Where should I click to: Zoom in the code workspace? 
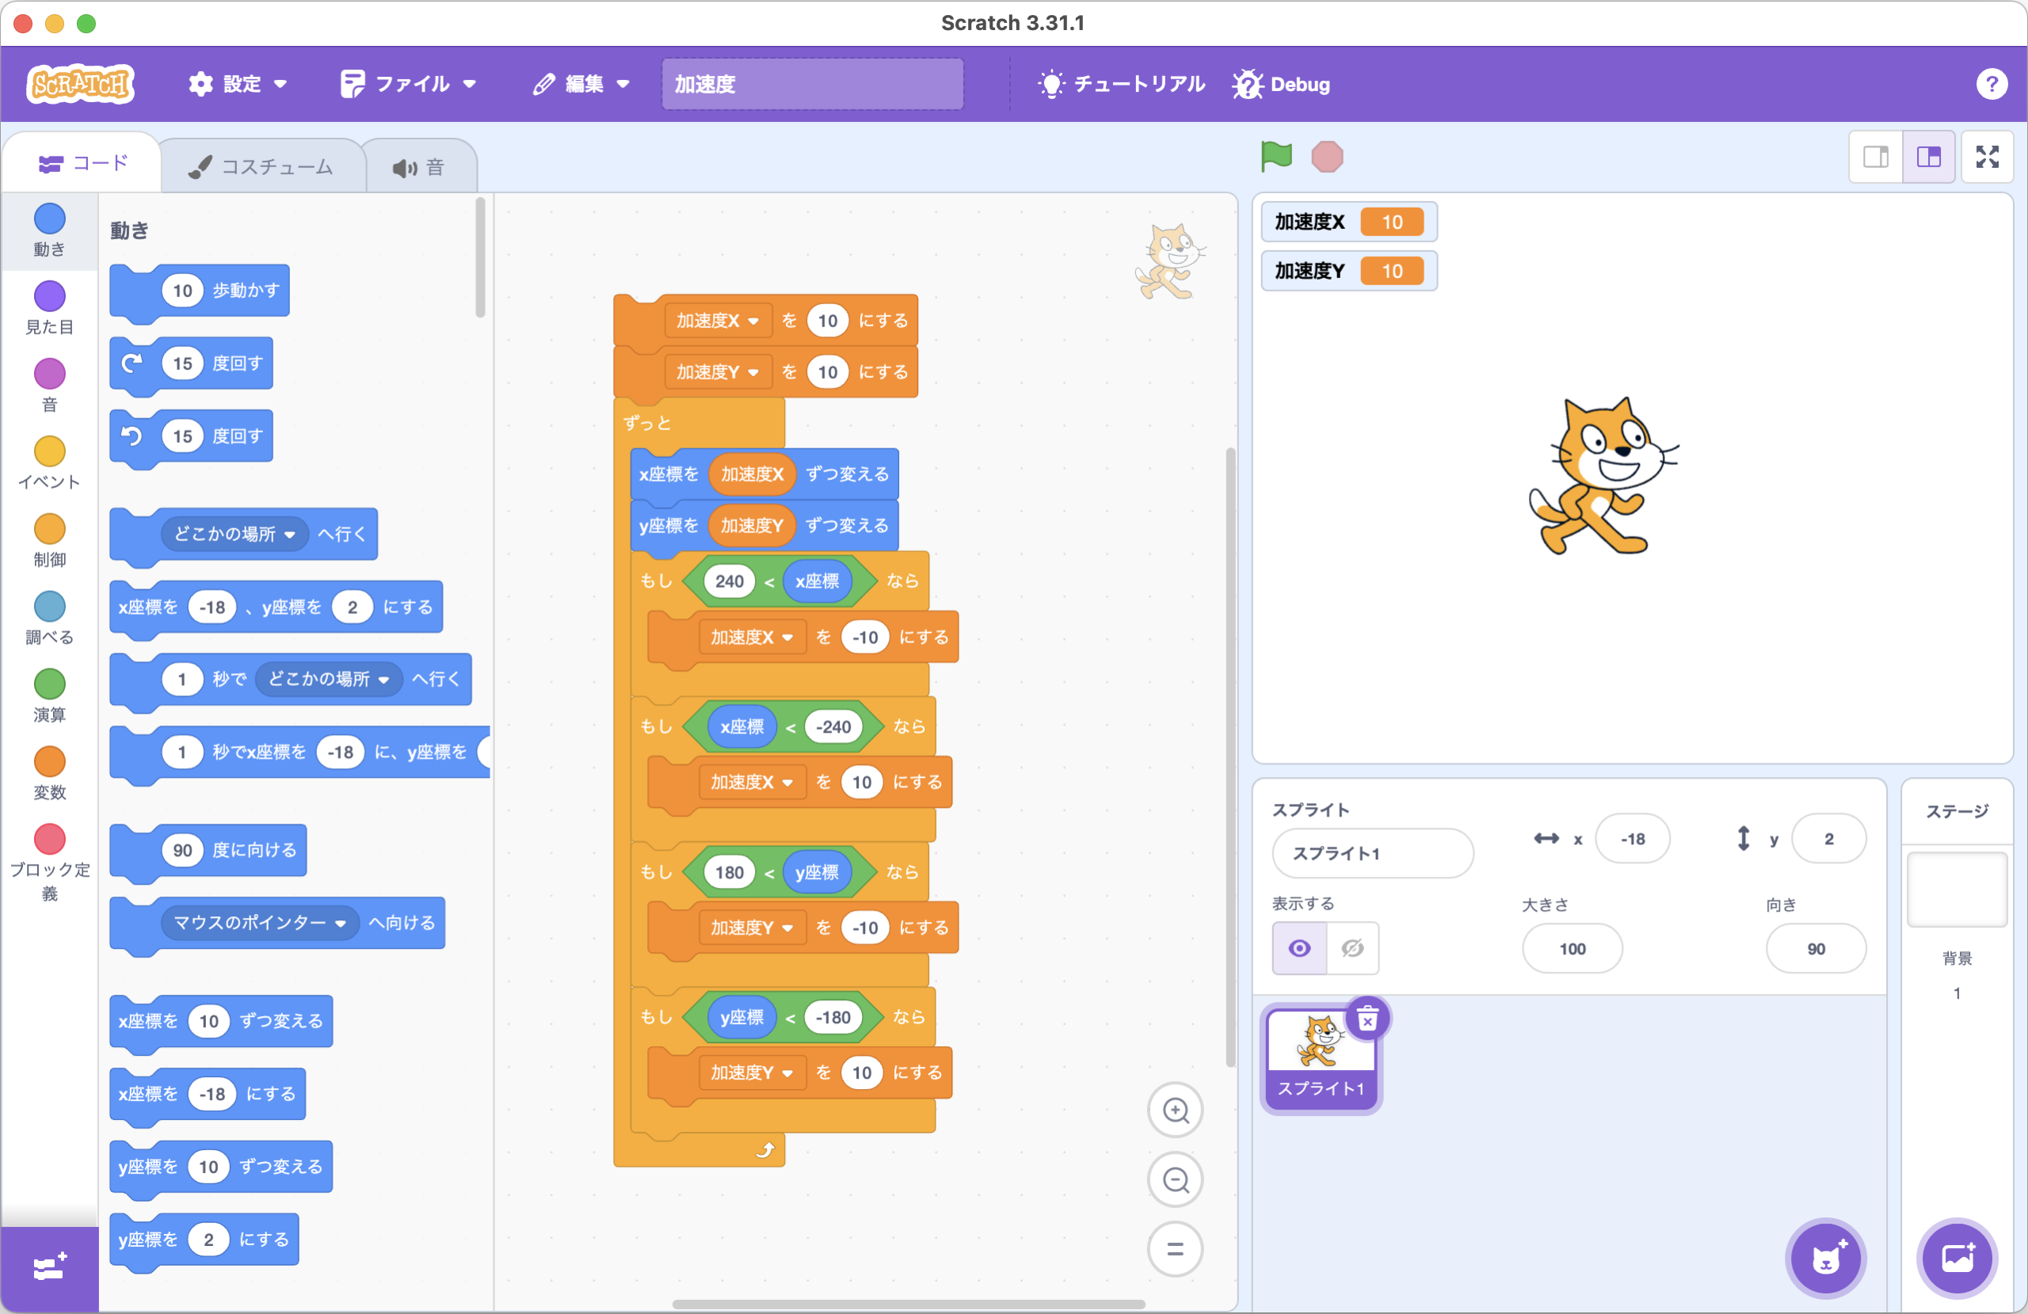tap(1175, 1110)
